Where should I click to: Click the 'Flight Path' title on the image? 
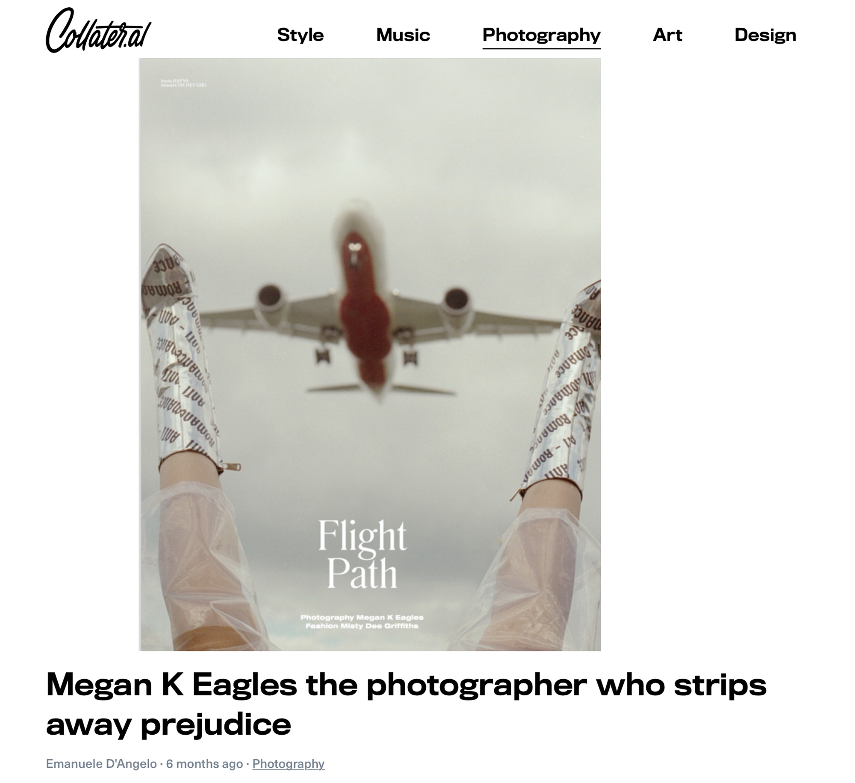click(x=363, y=554)
